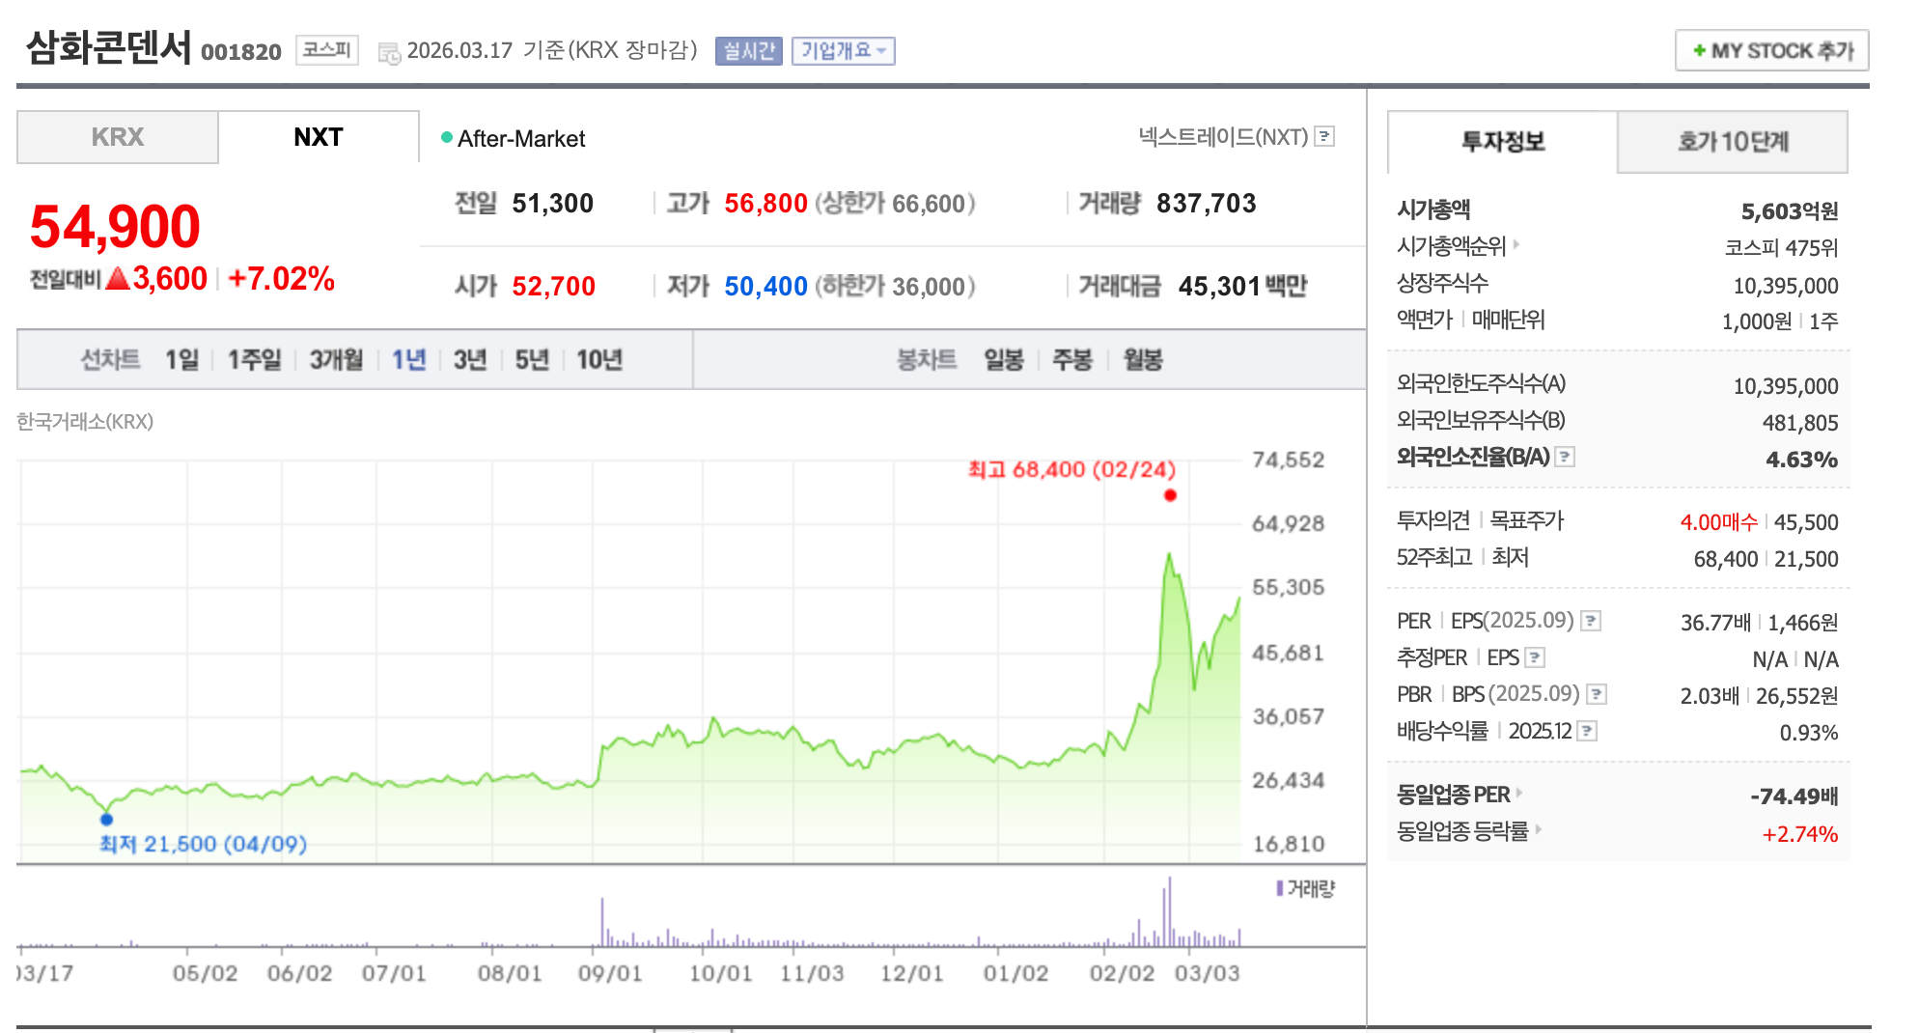
Task: Click the 저가 value 50,400
Action: pyautogui.click(x=765, y=287)
